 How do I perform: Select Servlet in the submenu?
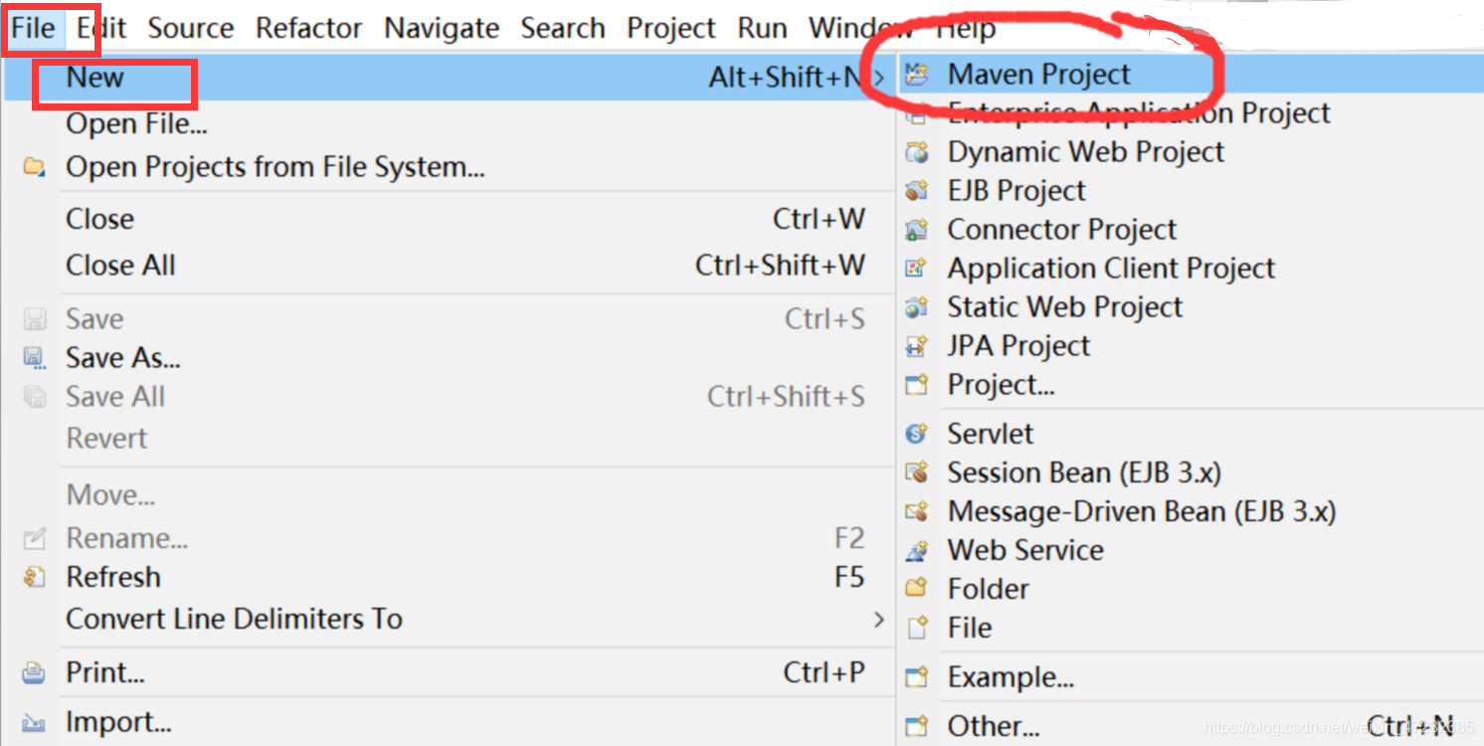pyautogui.click(x=990, y=434)
